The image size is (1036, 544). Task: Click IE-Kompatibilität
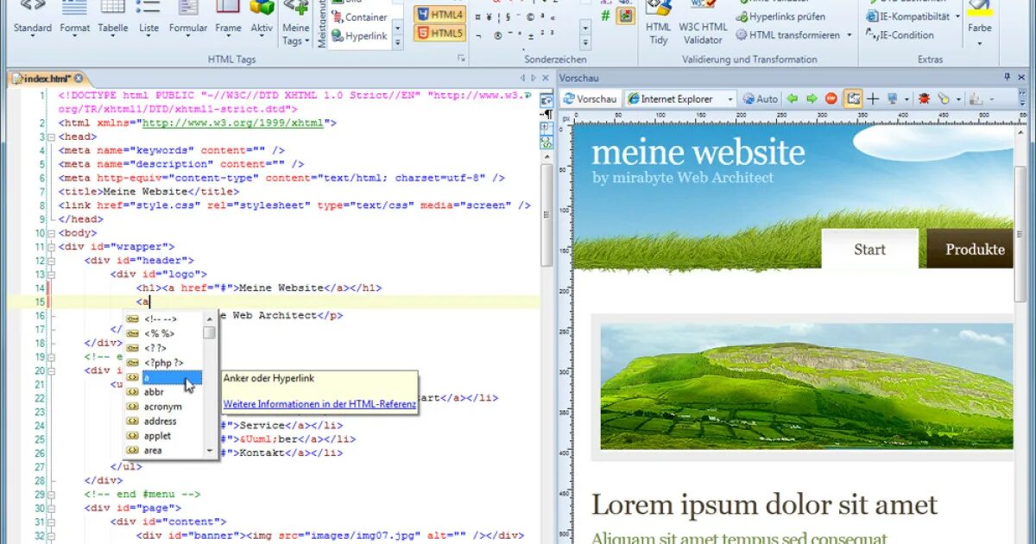(x=908, y=16)
